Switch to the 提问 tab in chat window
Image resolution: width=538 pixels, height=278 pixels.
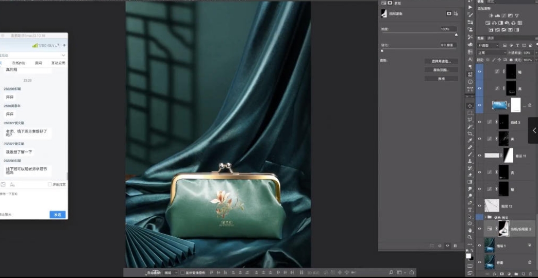[x=38, y=63]
